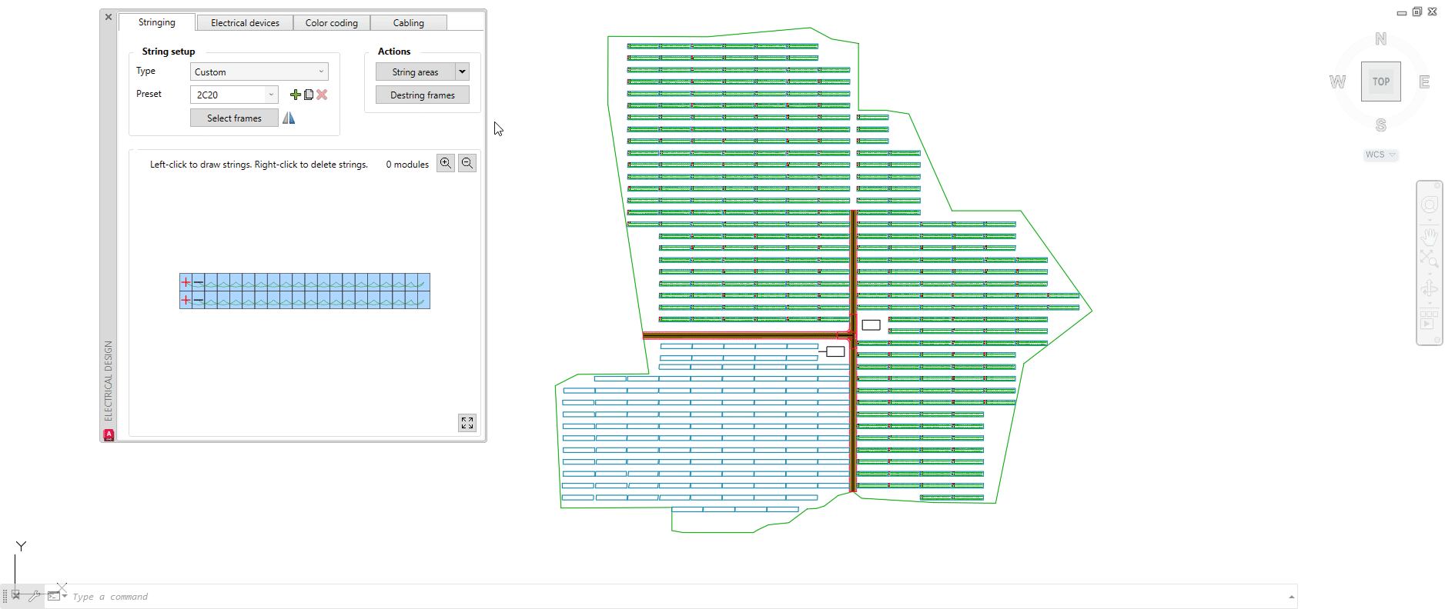Switch to the Electrical devices tab

pyautogui.click(x=245, y=23)
